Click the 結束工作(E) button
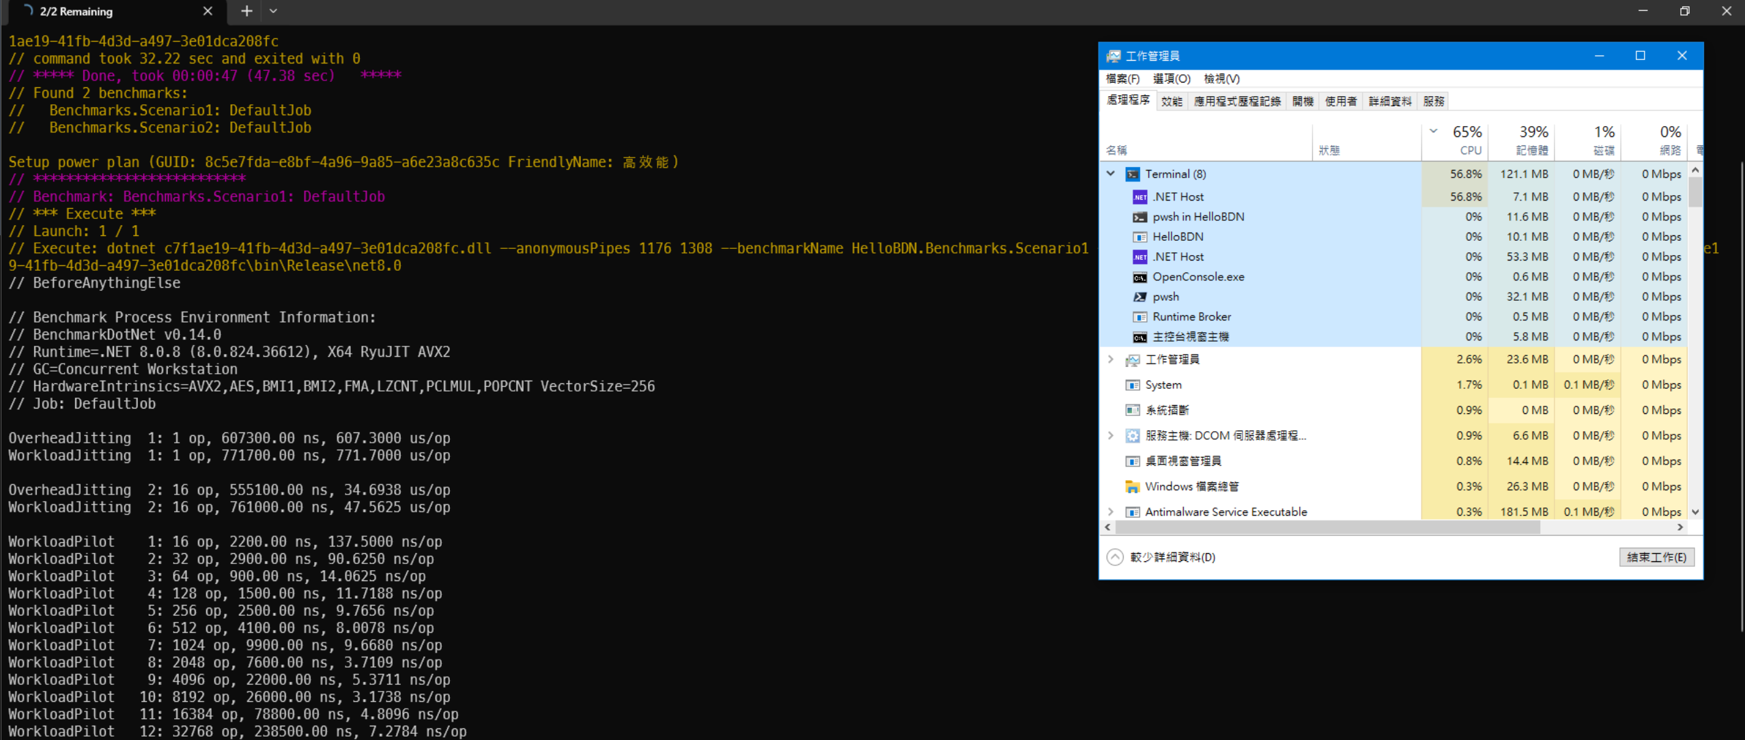 1656,557
